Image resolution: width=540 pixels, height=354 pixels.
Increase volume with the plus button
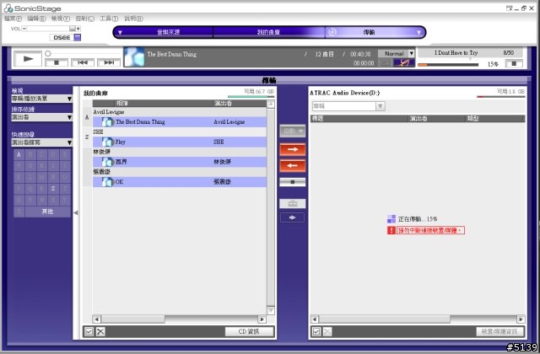78,29
